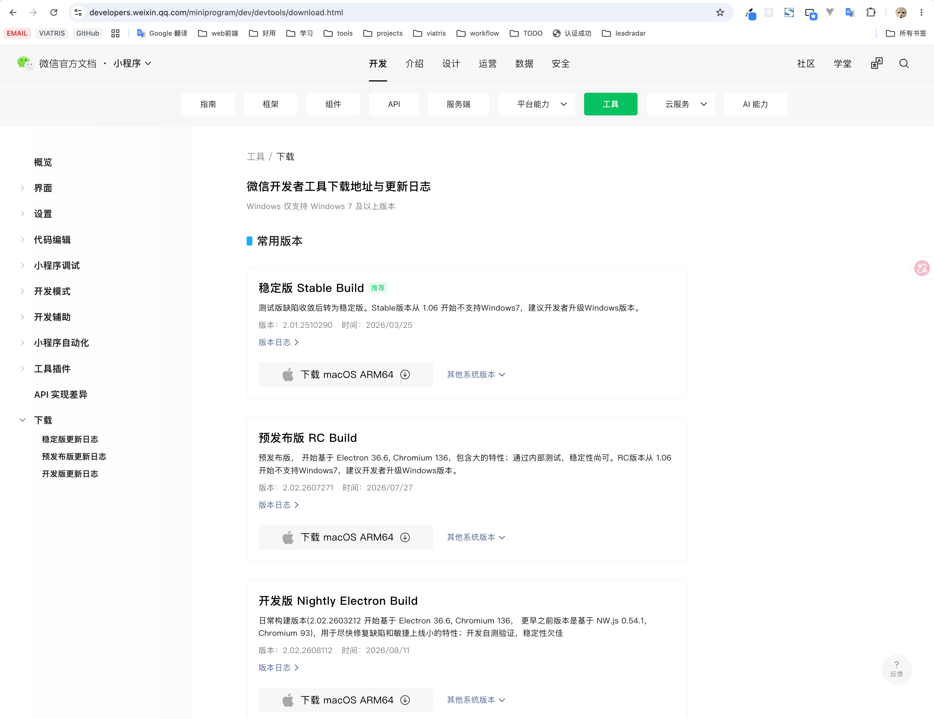Expand the 平台能力 dropdown
Viewport: 934px width, 719px height.
click(x=536, y=104)
